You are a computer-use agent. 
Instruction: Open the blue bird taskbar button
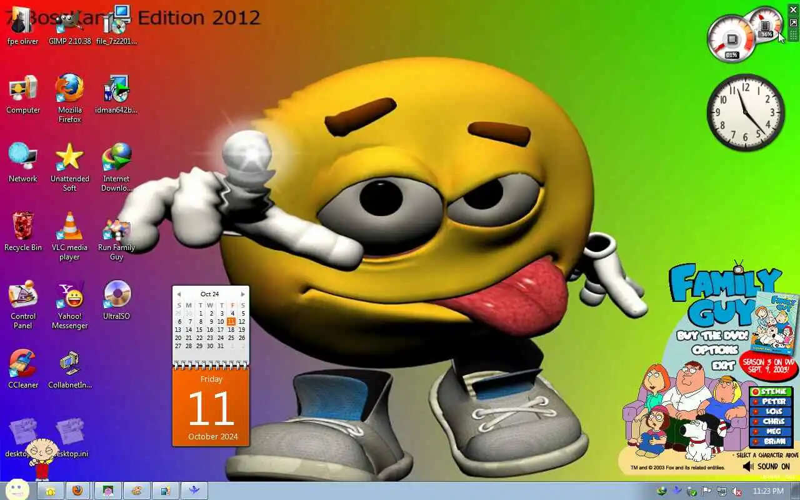tap(194, 491)
